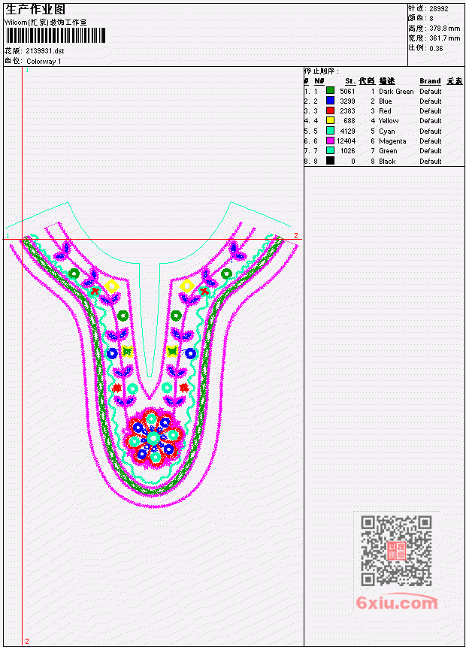Image resolution: width=466 pixels, height=647 pixels.
Task: Click 'Default' brand in the Dark Green row
Action: [x=430, y=91]
